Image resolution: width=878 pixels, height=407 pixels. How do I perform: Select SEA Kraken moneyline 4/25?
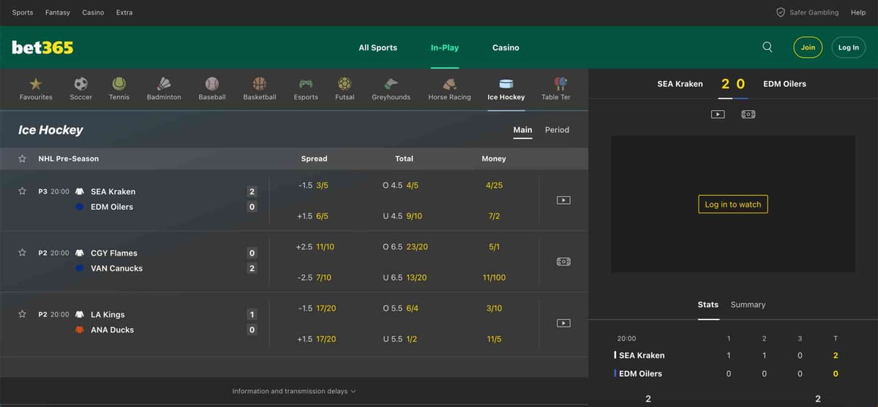click(x=494, y=186)
